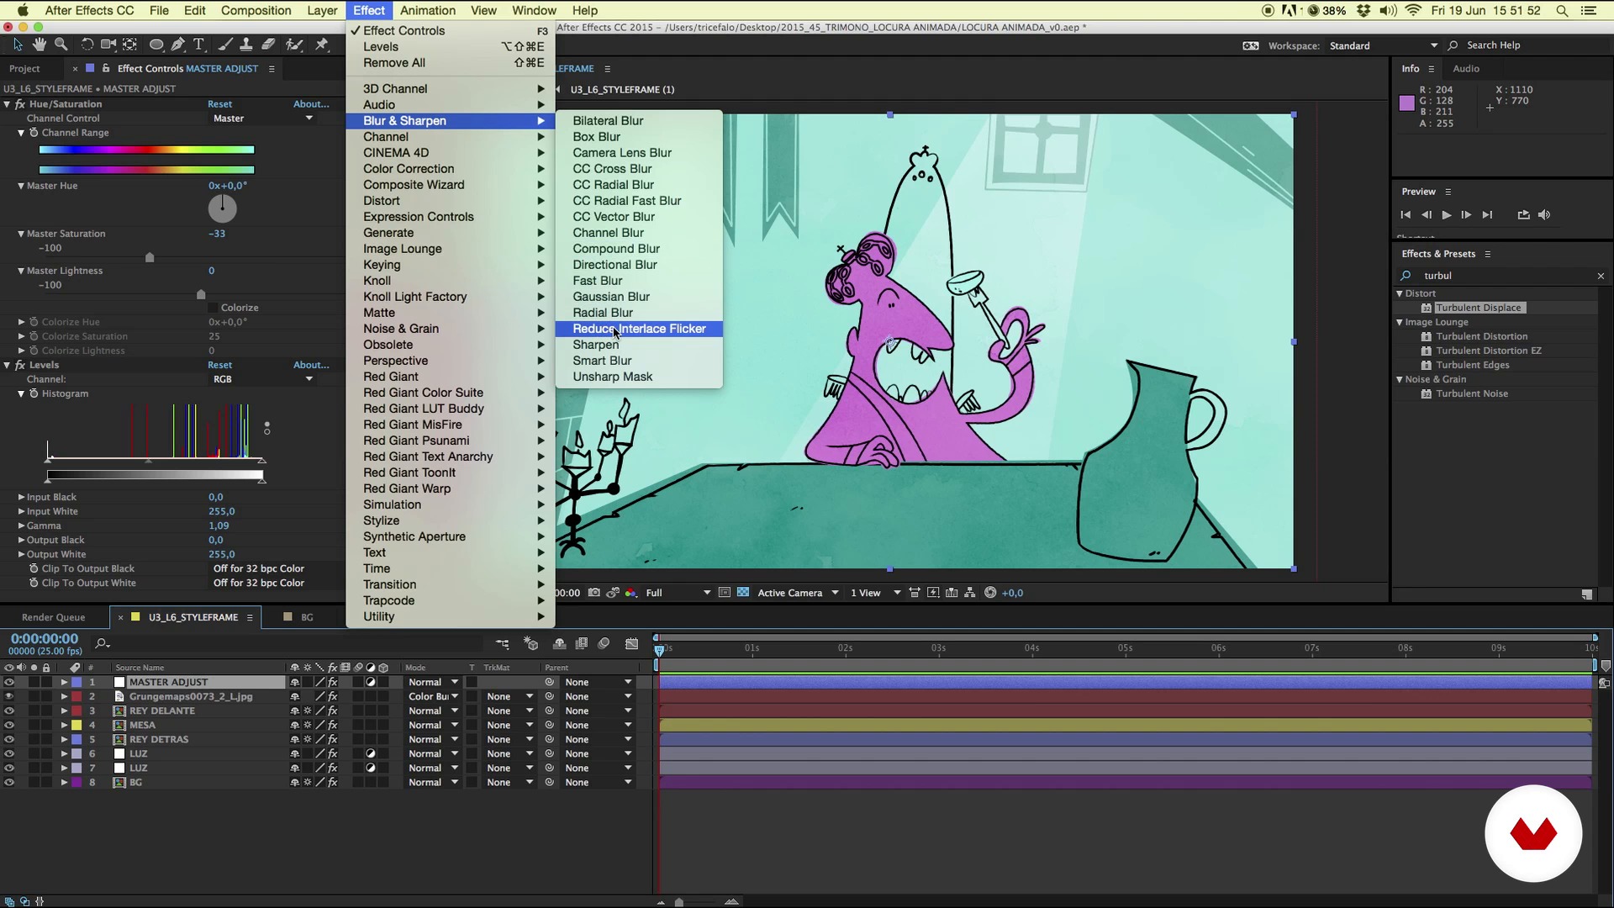Viewport: 1614px width, 908px height.
Task: Open the Levels Channel RGB dropdown
Action: point(262,379)
